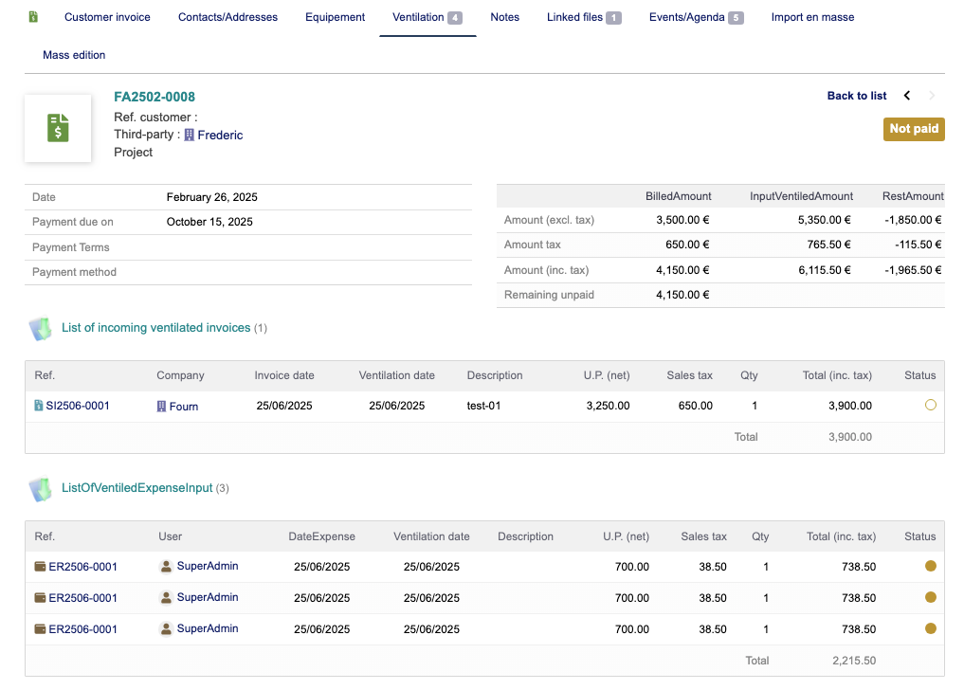Image resolution: width=964 pixels, height=690 pixels.
Task: Open the Customer invoice tab
Action: [107, 17]
